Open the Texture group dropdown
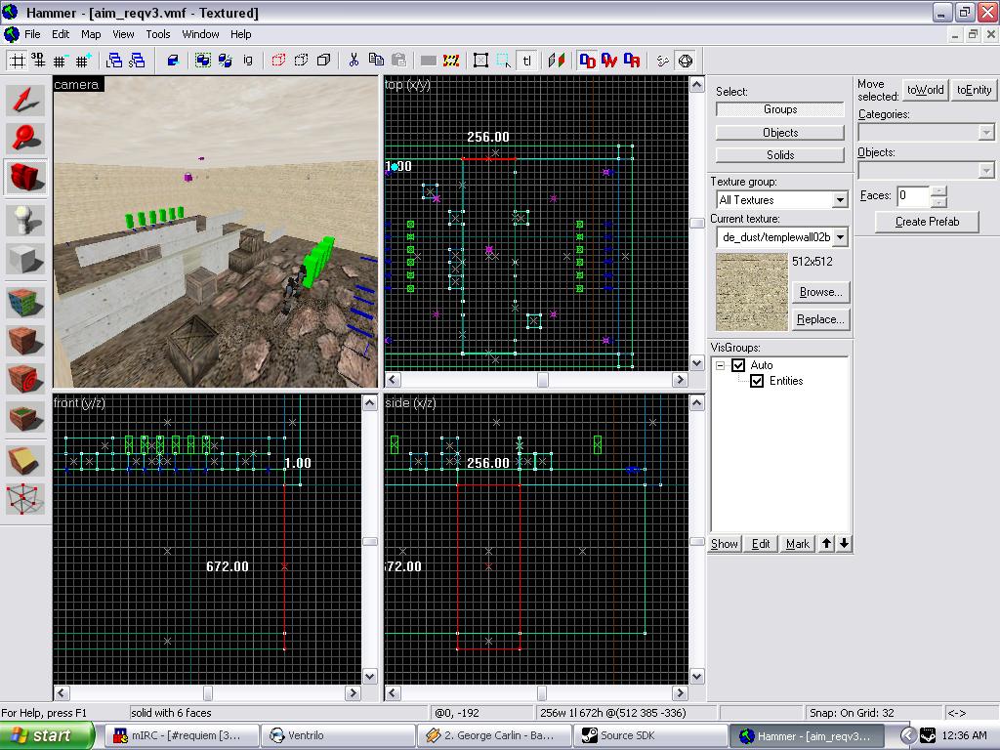Viewport: 1000px width, 750px height. tap(839, 200)
